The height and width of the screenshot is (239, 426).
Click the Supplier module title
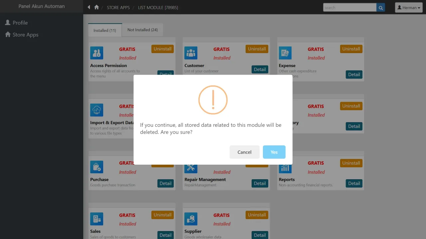193,231
